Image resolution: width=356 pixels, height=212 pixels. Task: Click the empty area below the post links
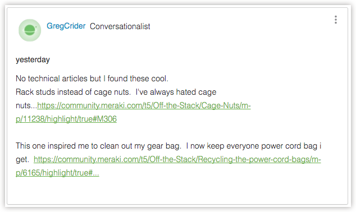177,192
